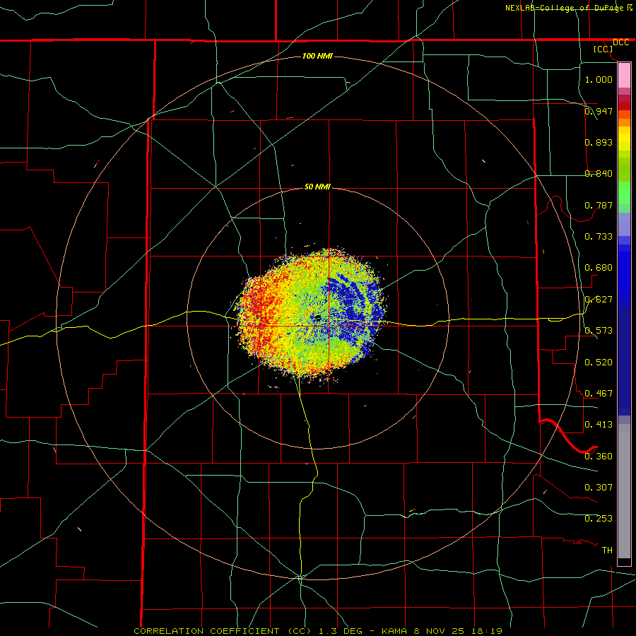This screenshot has width=636, height=636.
Task: Click the 0.680 legend value
Action: pos(599,268)
